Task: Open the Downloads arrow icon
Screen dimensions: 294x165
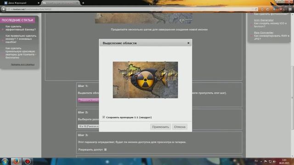Action: pyautogui.click(x=274, y=9)
